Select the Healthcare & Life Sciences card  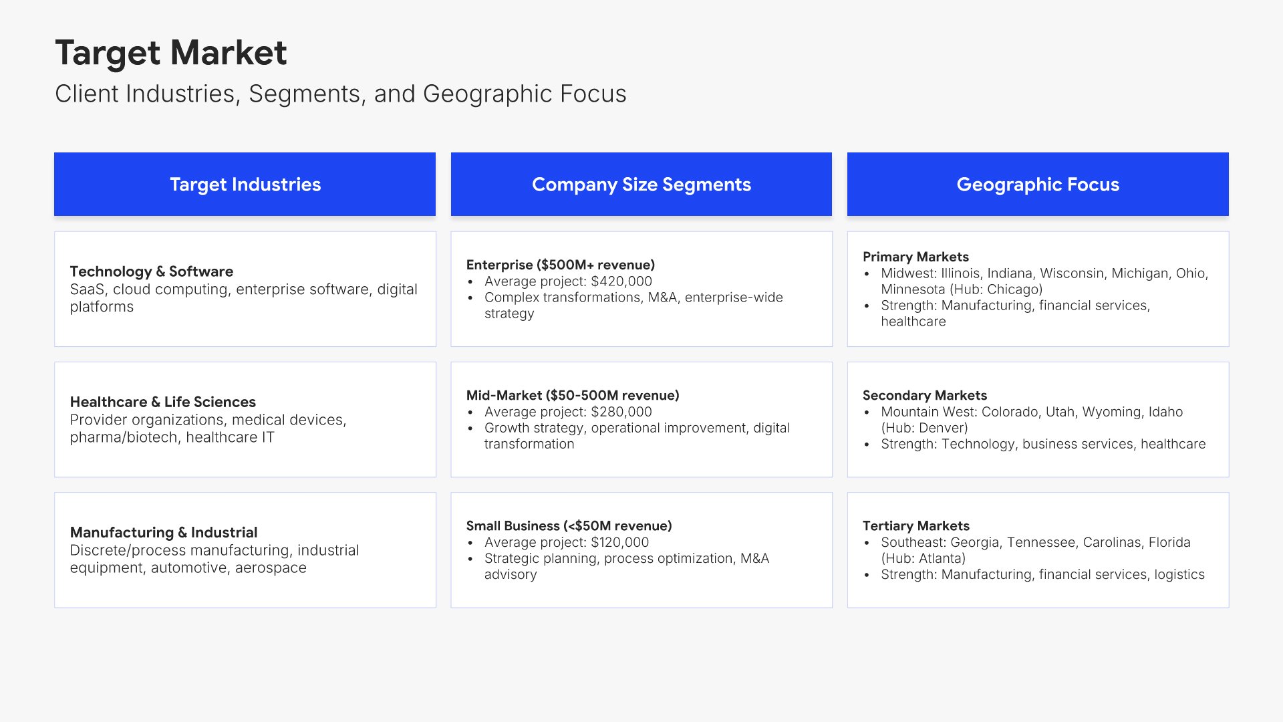pyautogui.click(x=245, y=419)
